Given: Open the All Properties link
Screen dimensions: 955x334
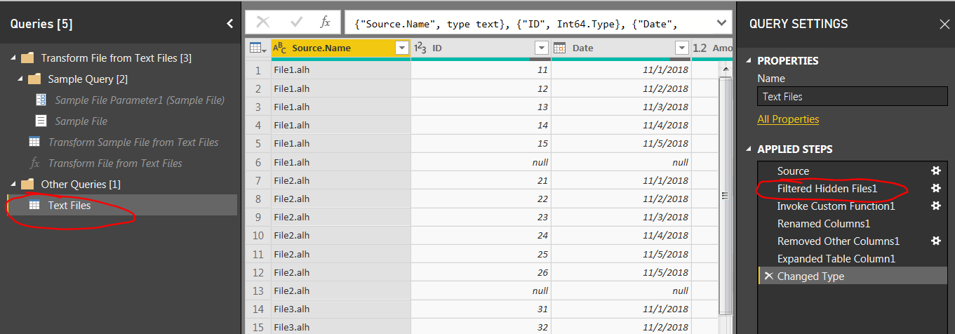Looking at the screenshot, I should 788,119.
